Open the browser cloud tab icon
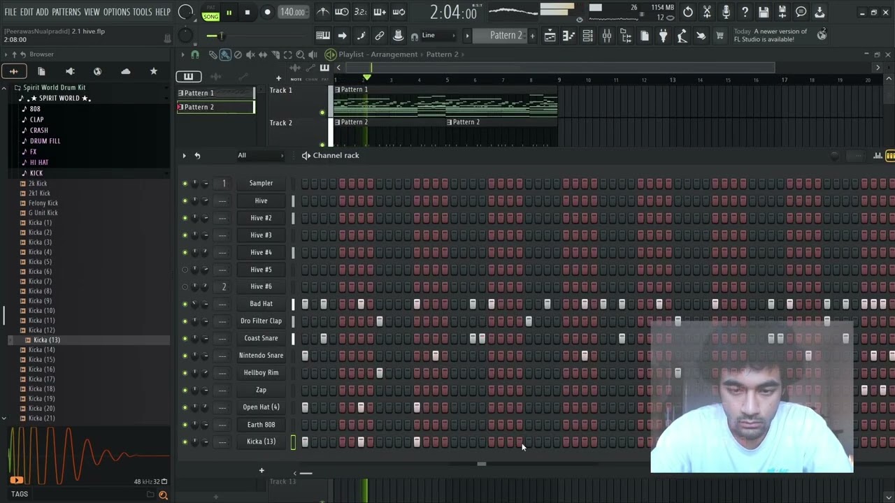 pos(125,71)
